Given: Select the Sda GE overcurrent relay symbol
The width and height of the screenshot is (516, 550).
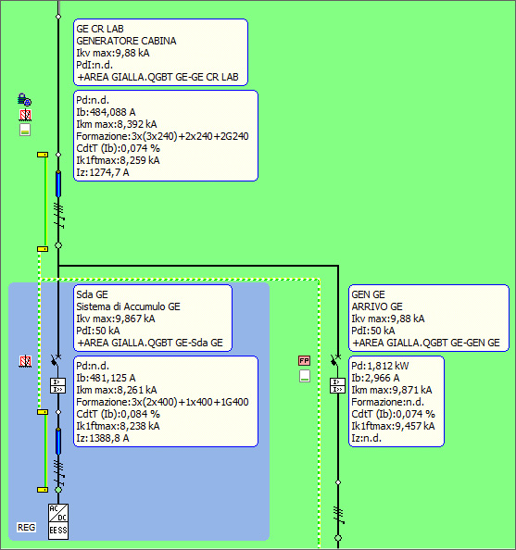Looking at the screenshot, I should [x=58, y=385].
